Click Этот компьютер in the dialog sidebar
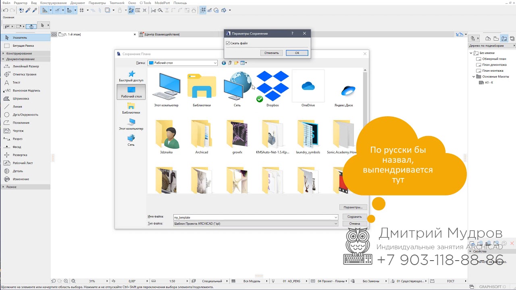Viewport: 516px width, 290px height. point(131,124)
